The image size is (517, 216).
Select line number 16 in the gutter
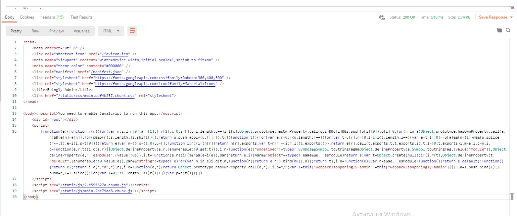tap(14, 131)
